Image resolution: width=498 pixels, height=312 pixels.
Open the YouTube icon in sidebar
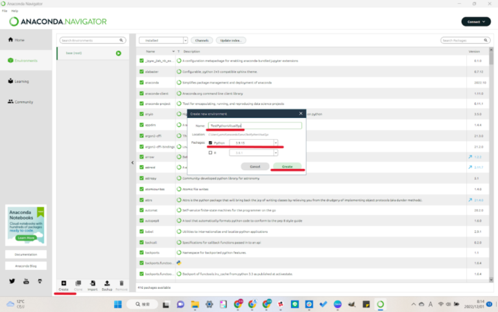pyautogui.click(x=26, y=281)
